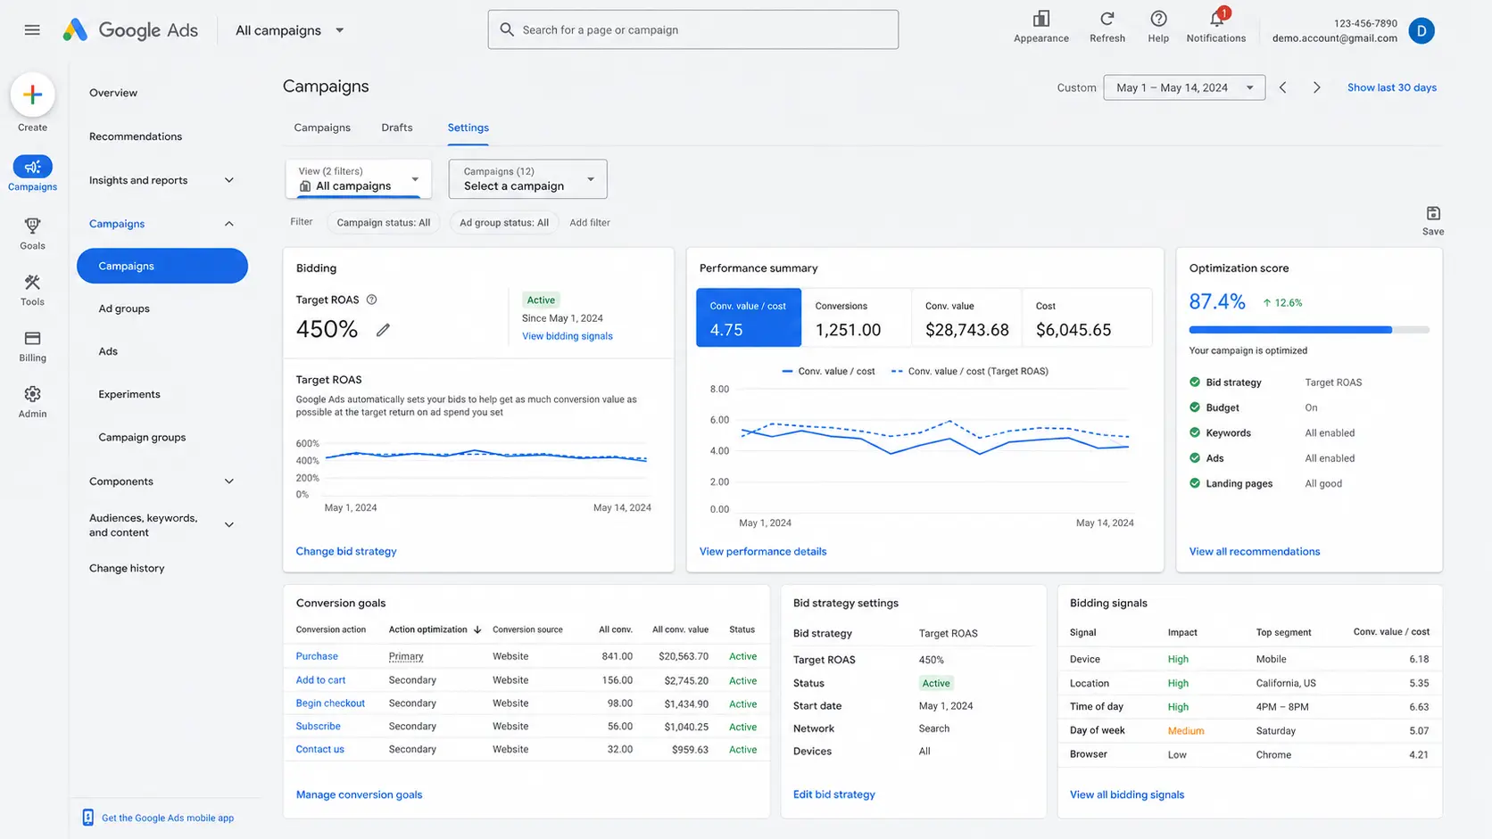1492x839 pixels.
Task: Click the Google Ads logo
Action: pyautogui.click(x=130, y=30)
